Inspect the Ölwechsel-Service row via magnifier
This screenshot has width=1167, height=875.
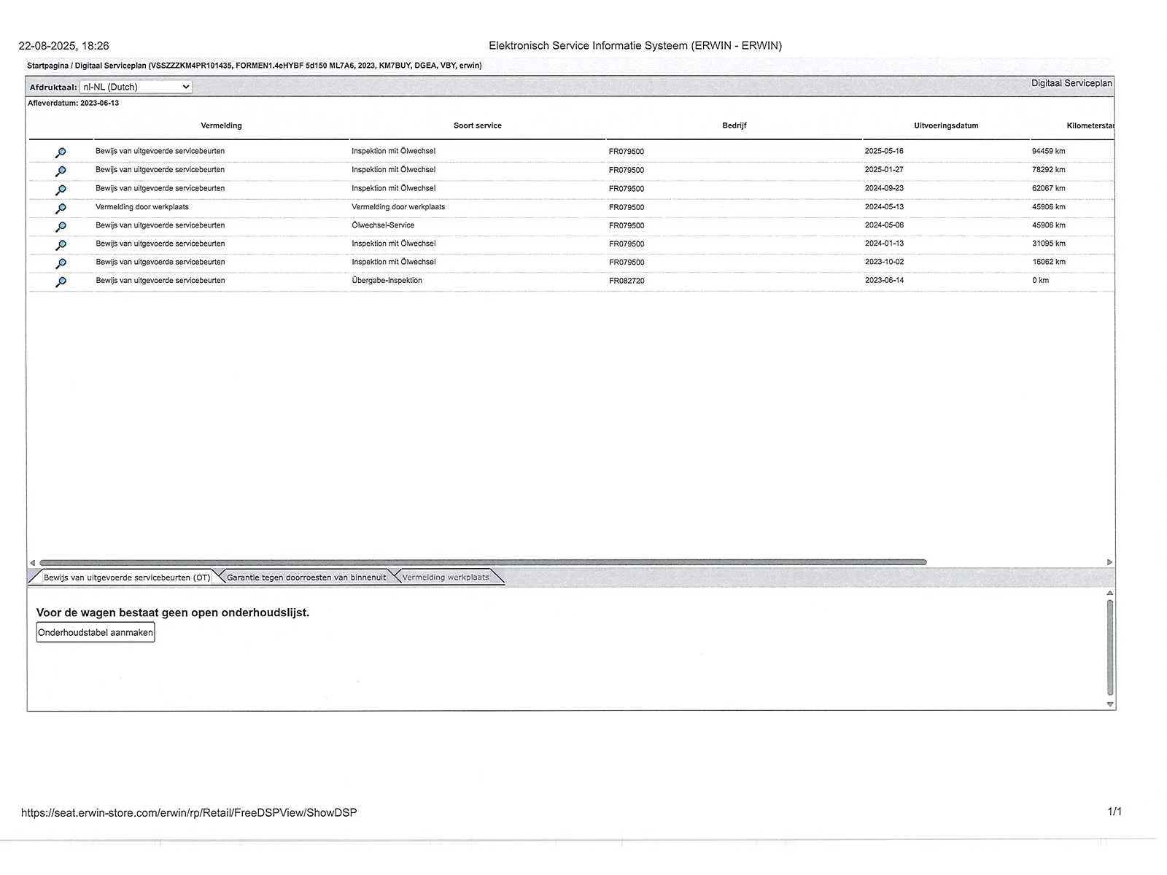(61, 227)
